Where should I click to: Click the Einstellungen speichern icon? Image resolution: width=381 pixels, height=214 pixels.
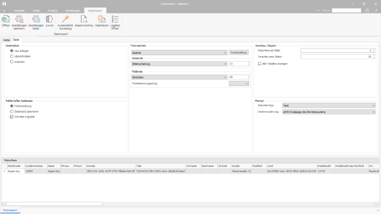click(19, 19)
